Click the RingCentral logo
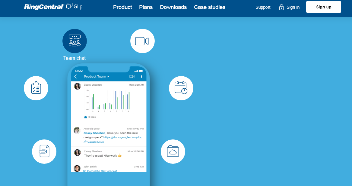This screenshot has height=186, width=352. click(44, 7)
